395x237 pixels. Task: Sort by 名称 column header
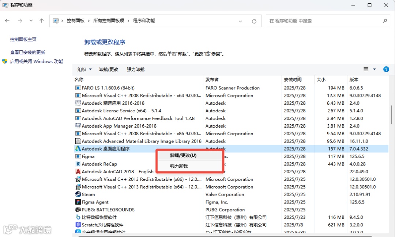79,79
